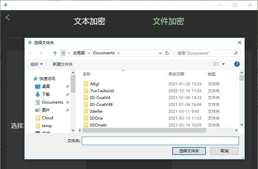The height and width of the screenshot is (169, 258).
Task: Click the horizontal scrollbar thumb
Action: pos(144,130)
